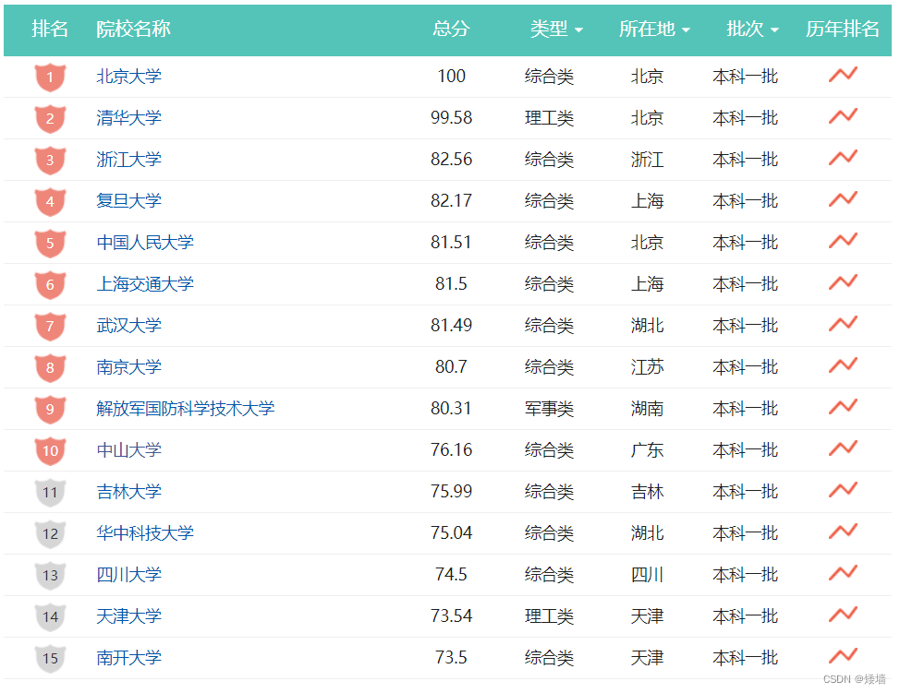Select the 军事类 type cell
The height and width of the screenshot is (693, 900).
(x=549, y=409)
